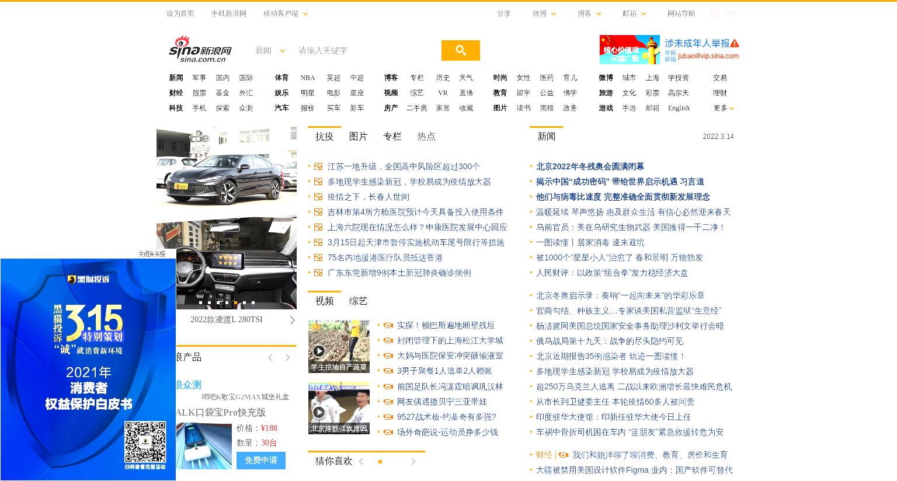This screenshot has height=481, width=897.
Task: Open the Sina logo homepage link
Action: click(x=200, y=50)
